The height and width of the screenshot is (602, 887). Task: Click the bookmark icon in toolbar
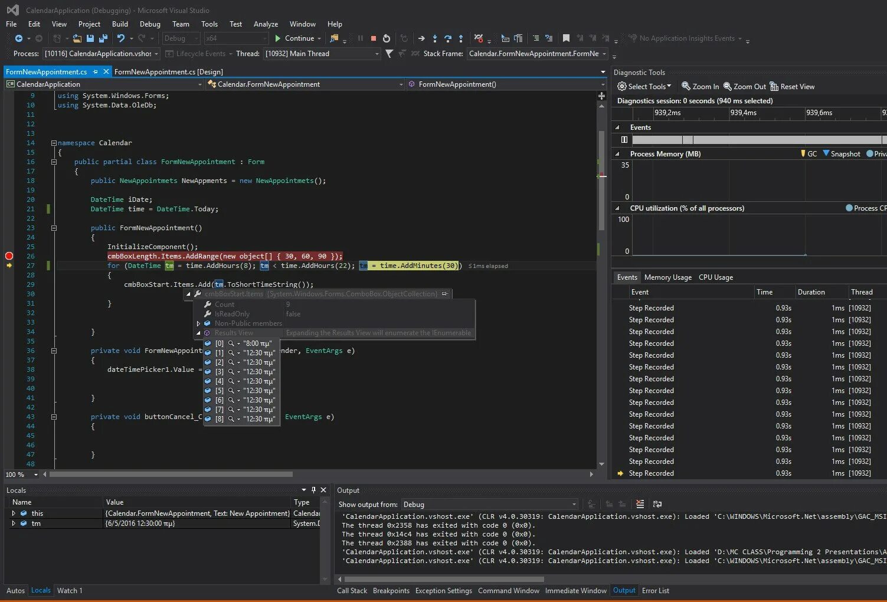pyautogui.click(x=566, y=38)
